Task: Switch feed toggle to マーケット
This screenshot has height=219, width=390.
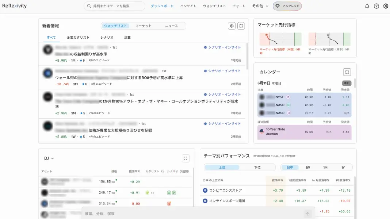Action: coord(143,26)
